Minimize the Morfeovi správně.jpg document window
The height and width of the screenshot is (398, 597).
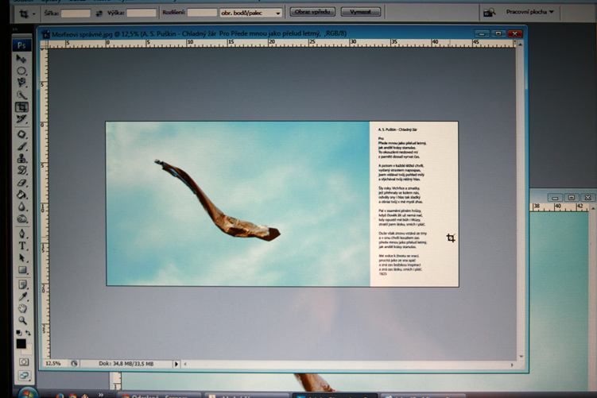[482, 34]
